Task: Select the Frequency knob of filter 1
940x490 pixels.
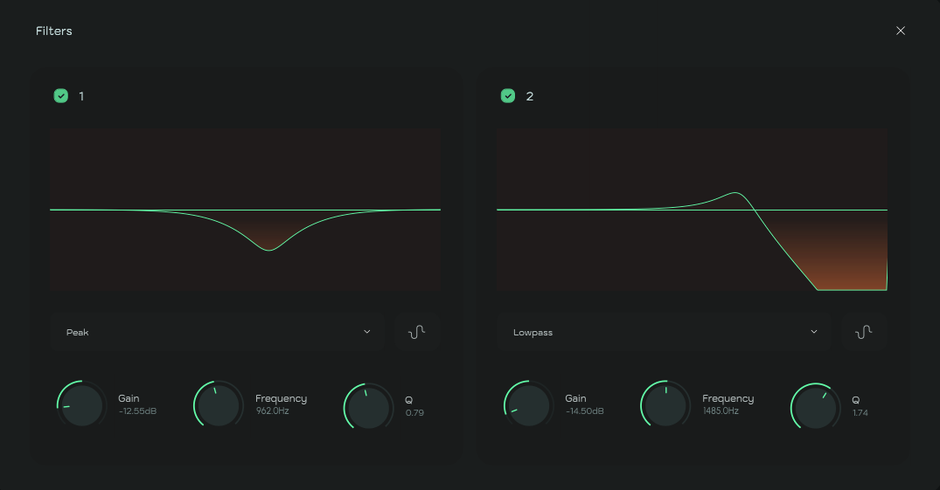Action: [x=218, y=405]
